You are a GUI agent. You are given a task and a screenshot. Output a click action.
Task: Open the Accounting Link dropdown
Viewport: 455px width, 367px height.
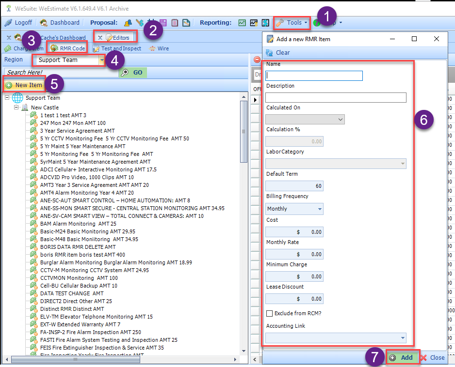point(403,338)
